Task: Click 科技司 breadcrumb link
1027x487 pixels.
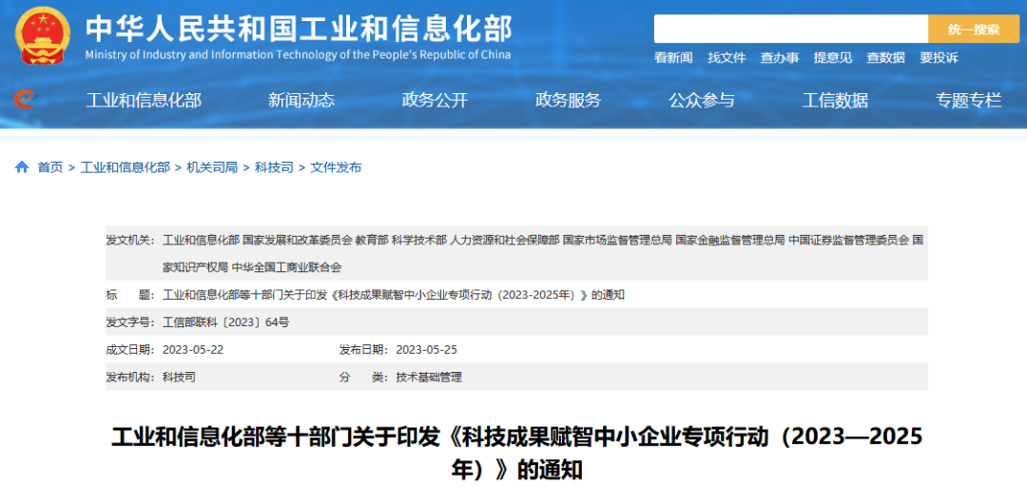Action: click(x=274, y=167)
